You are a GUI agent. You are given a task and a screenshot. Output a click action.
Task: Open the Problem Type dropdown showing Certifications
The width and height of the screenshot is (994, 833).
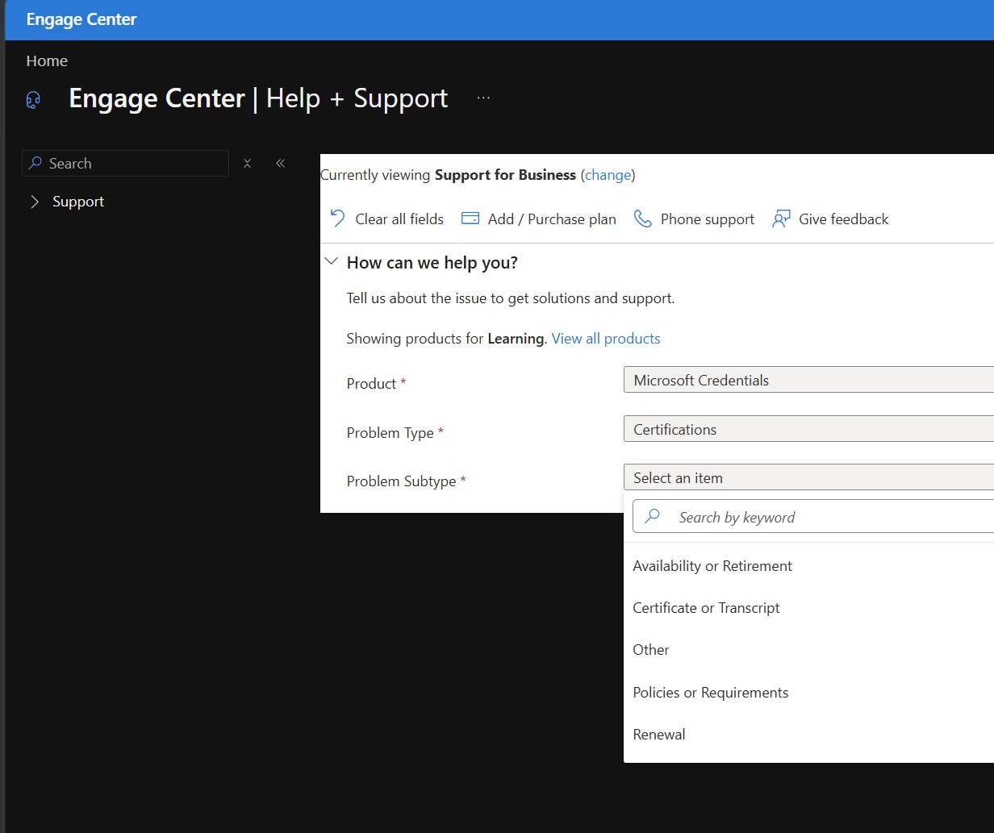[x=808, y=429]
